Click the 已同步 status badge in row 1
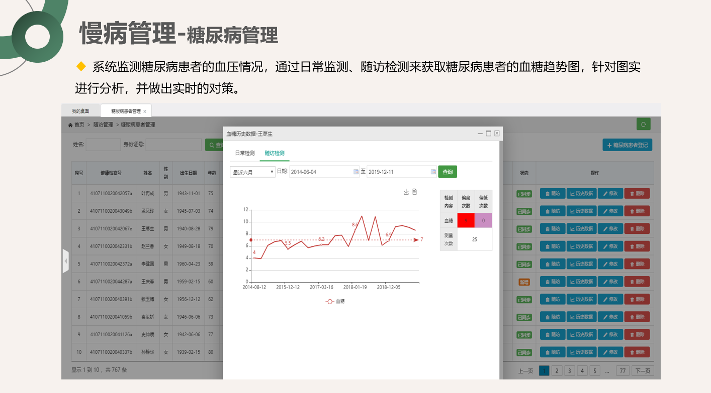The width and height of the screenshot is (711, 393). (x=524, y=194)
